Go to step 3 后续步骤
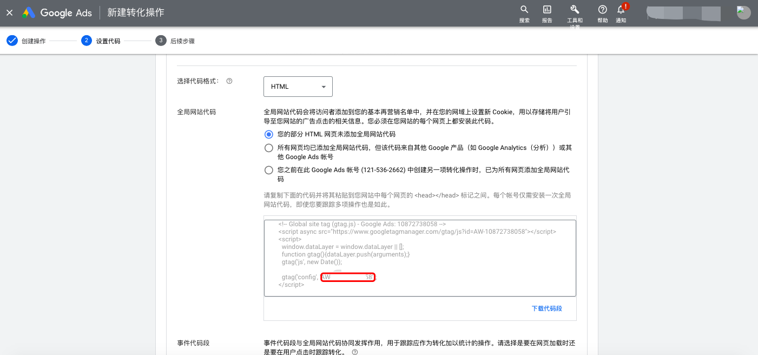 click(175, 41)
